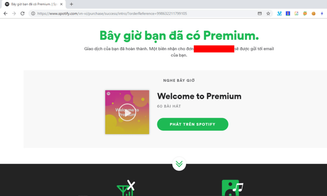Click the offline listening antenna icon

126,188
